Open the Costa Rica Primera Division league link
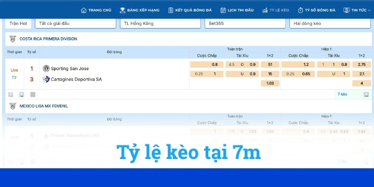This screenshot has width=374, height=187. tap(48, 39)
